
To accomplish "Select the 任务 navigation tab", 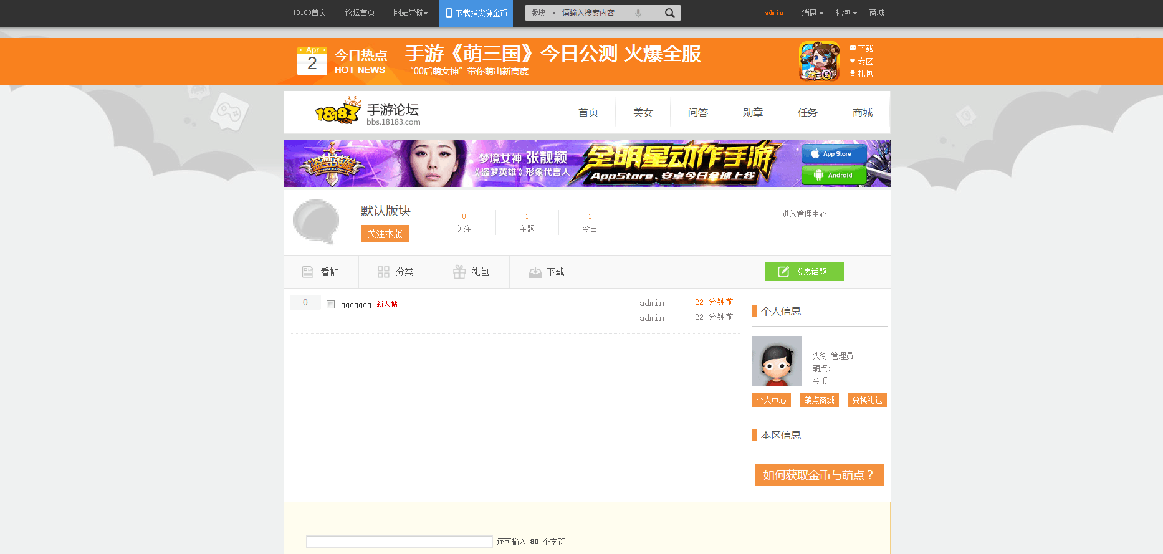I will [808, 113].
